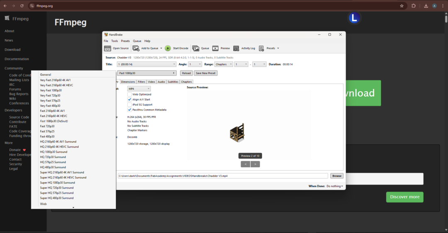
Task: Open Documentation link in FFmpeg sidebar
Action: click(17, 59)
